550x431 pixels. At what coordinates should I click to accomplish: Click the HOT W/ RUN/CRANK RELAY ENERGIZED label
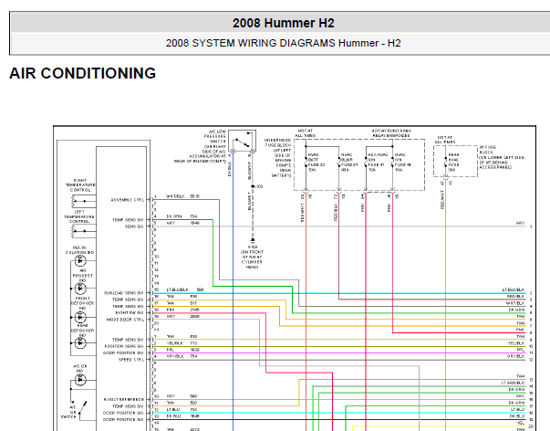click(x=391, y=133)
